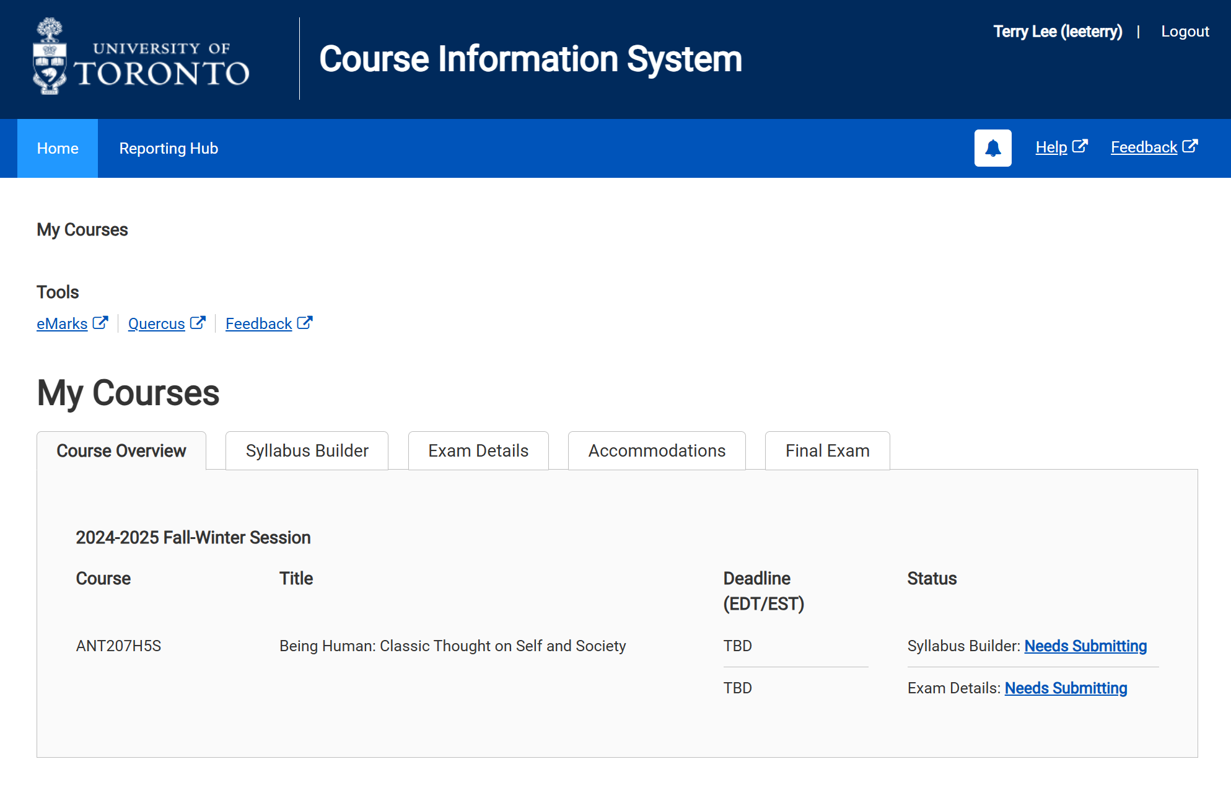1231x785 pixels.
Task: Switch to the Syllabus Builder tab
Action: pyautogui.click(x=306, y=450)
